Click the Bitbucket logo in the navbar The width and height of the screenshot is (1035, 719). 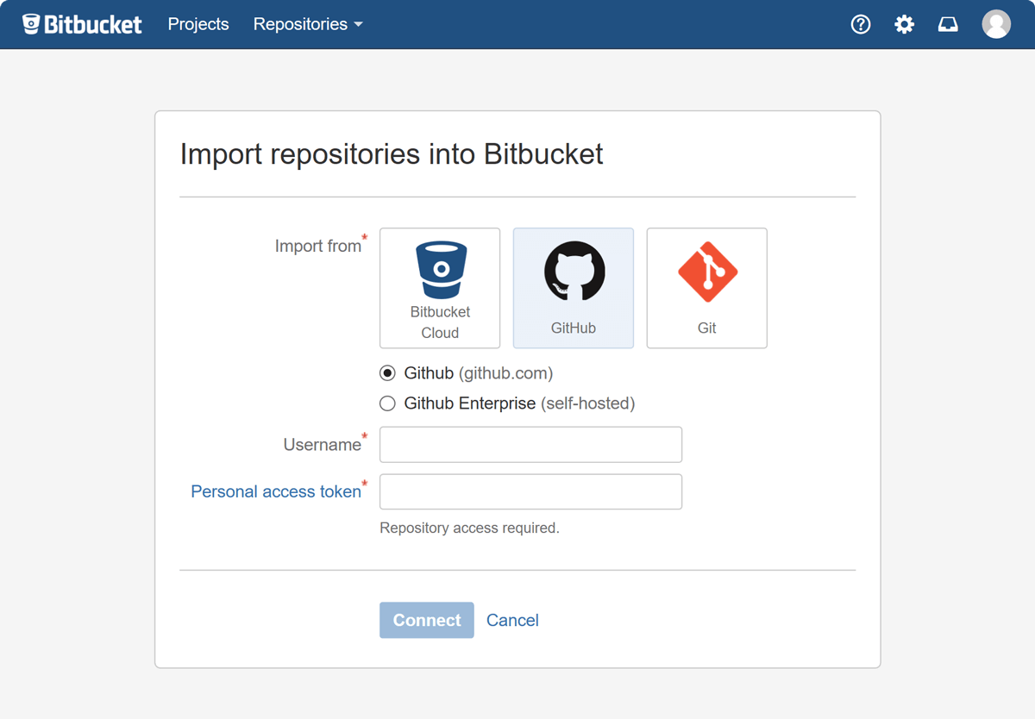[x=82, y=24]
